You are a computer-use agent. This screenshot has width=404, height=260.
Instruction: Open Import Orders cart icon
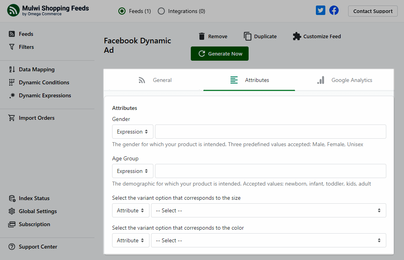(x=12, y=118)
